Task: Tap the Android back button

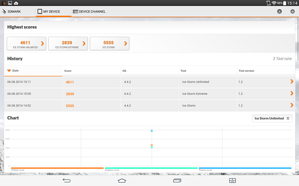Action: (66, 180)
